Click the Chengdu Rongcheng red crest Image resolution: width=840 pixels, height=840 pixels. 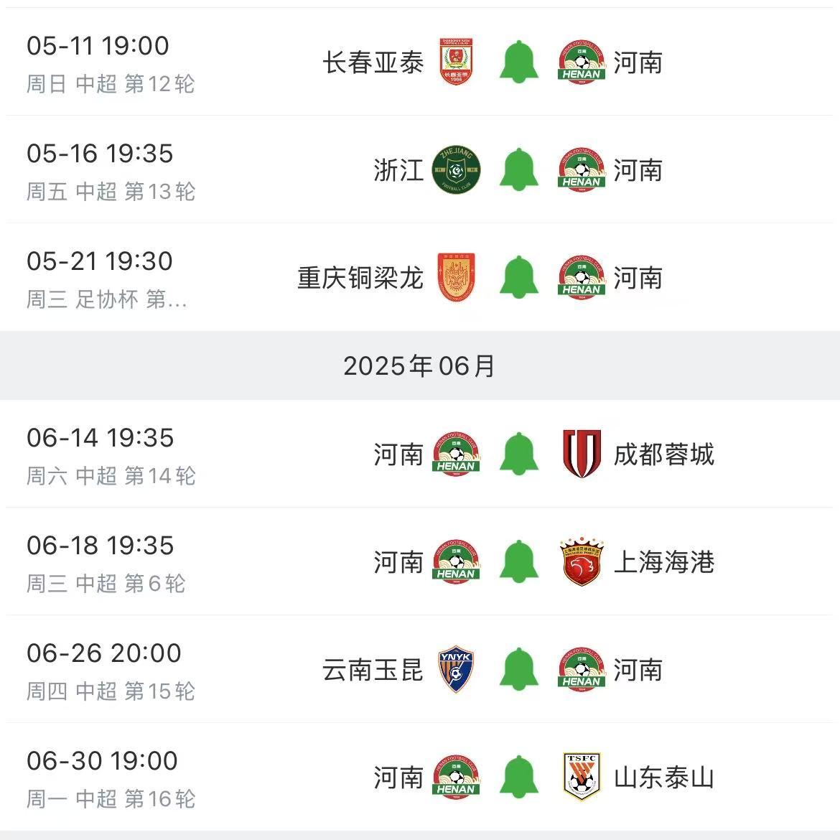[x=581, y=454]
